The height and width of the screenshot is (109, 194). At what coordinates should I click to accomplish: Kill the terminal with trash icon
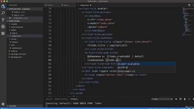185,99
